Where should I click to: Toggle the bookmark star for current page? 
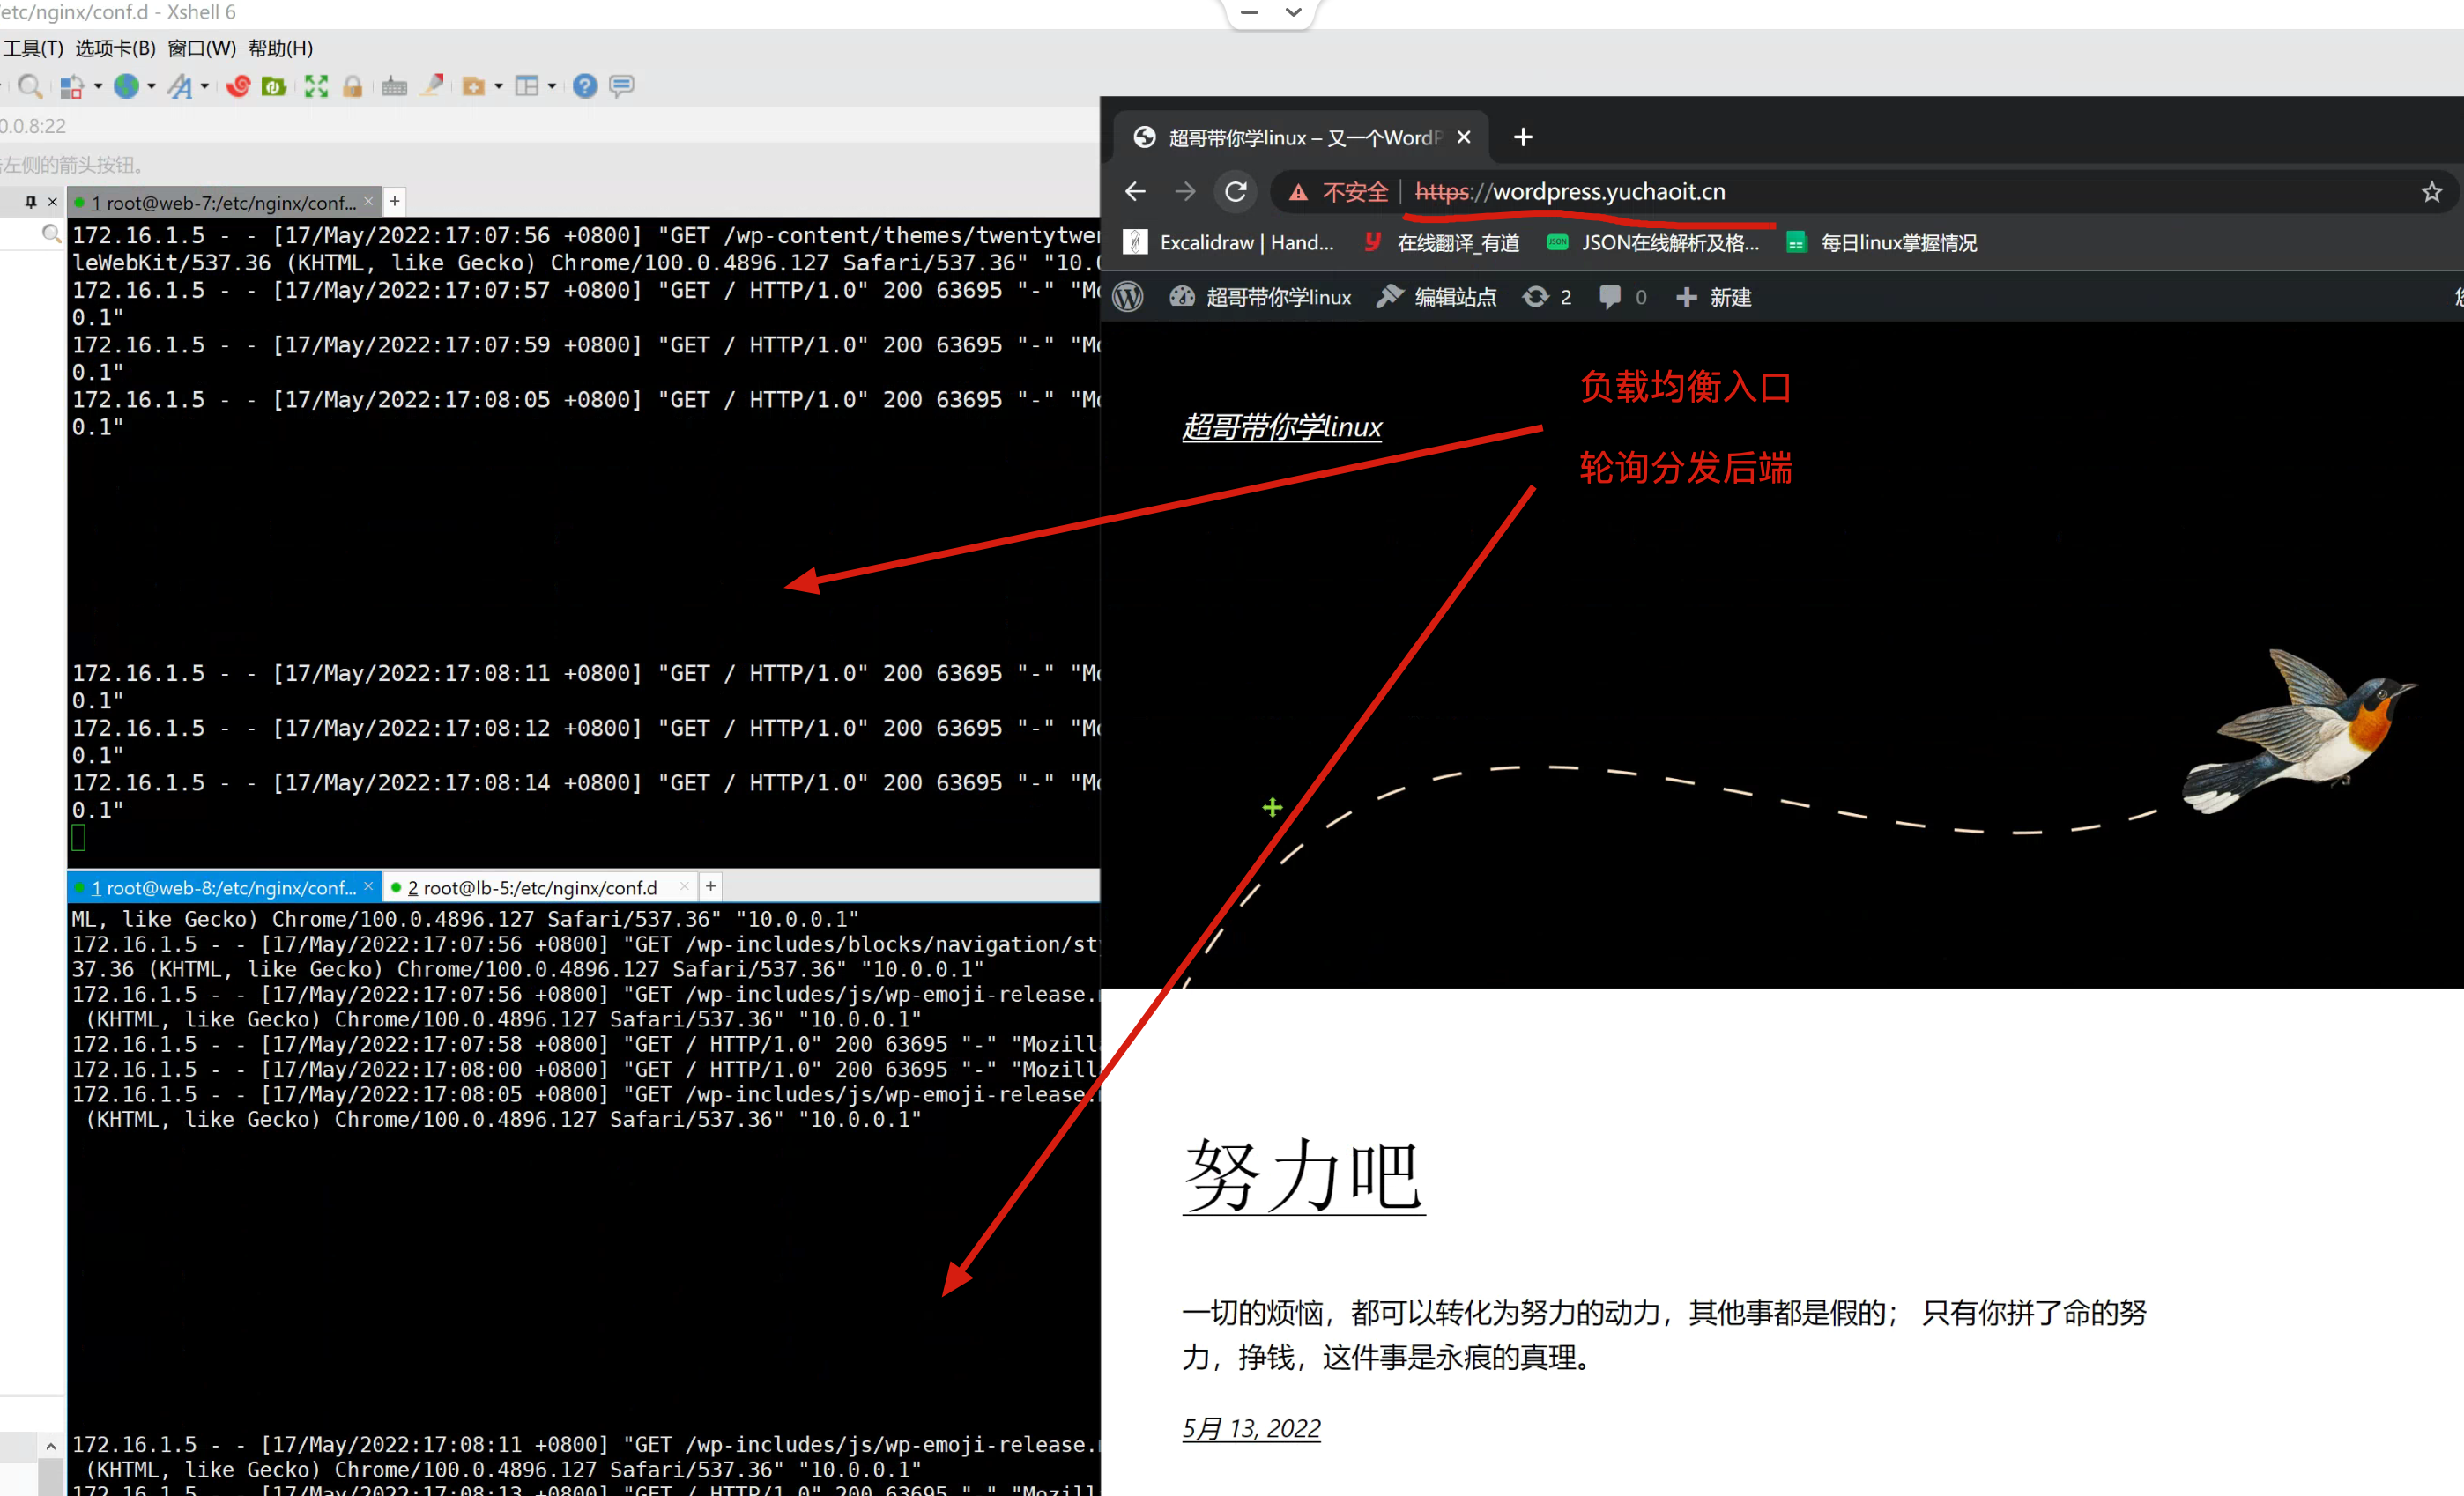2432,191
